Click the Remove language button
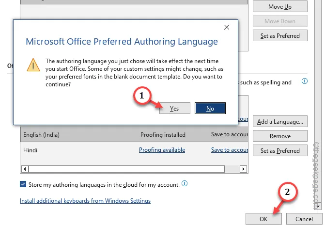This screenshot has width=325, height=227. (280, 136)
